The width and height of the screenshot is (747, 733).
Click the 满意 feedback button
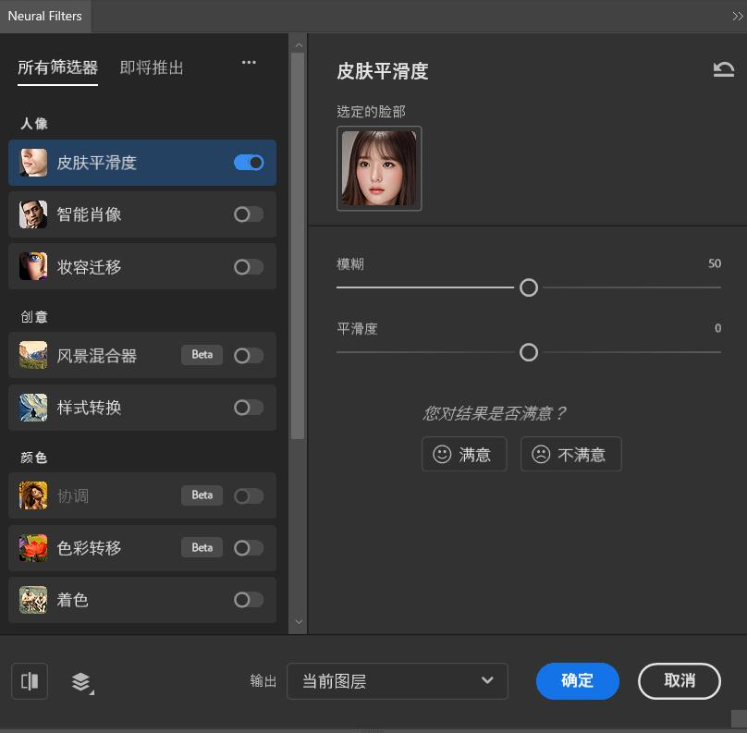tap(464, 454)
